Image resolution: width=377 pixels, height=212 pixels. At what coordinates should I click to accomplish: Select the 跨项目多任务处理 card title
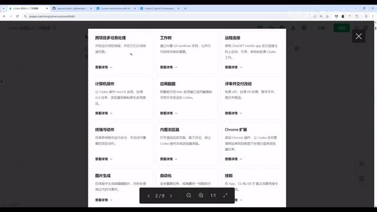coord(110,38)
